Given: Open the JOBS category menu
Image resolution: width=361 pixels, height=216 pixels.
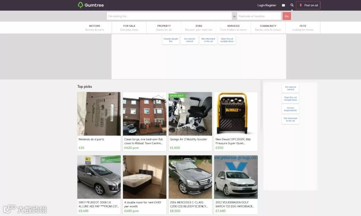Looking at the screenshot, I should (199, 28).
